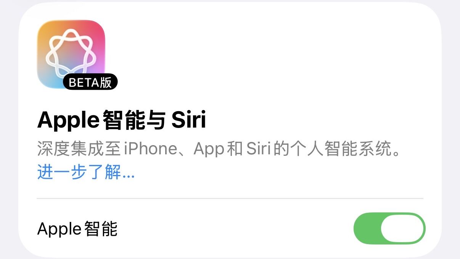460x259 pixels.
Task: Click the word Siri in the heading
Action: [188, 120]
